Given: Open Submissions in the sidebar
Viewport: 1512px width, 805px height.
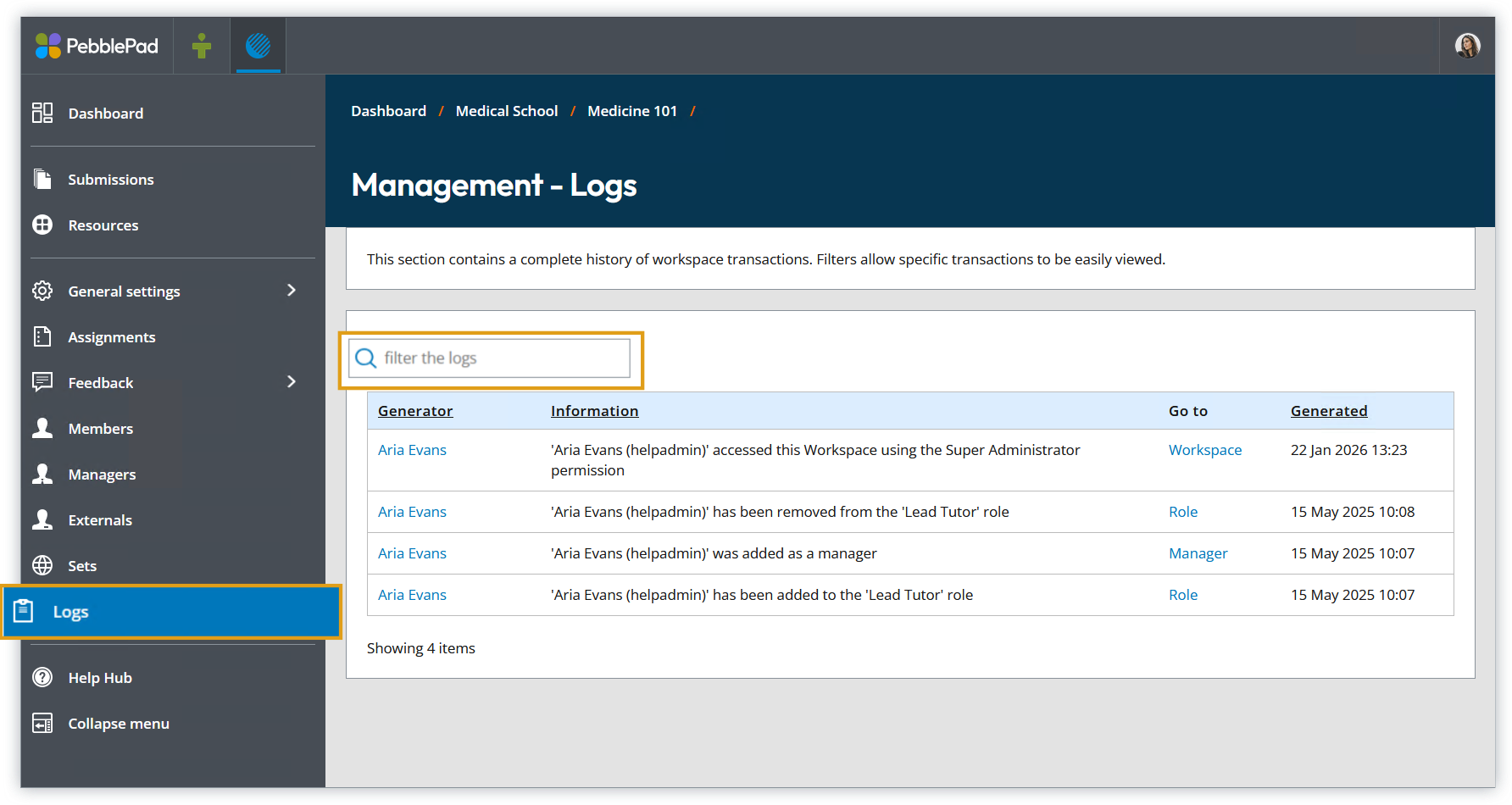Looking at the screenshot, I should [x=111, y=180].
